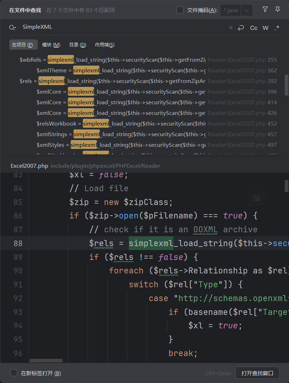Pin the find in files window
Viewport: 289px width, 383px height.
click(278, 10)
